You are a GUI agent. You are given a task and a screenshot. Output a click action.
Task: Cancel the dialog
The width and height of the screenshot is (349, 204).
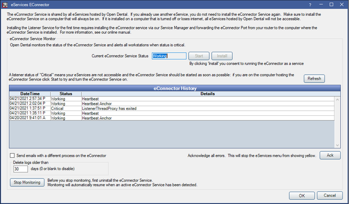point(329,195)
